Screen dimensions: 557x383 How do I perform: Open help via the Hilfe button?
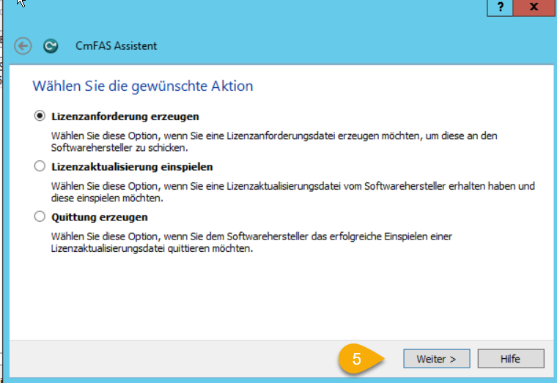tap(511, 359)
